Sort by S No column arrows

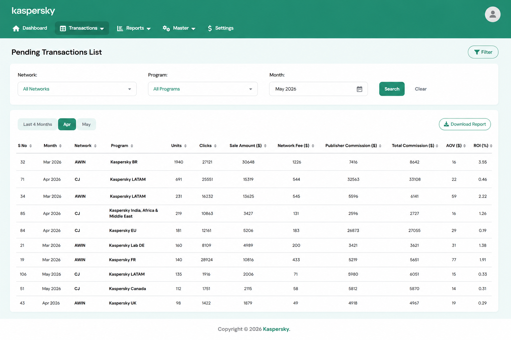pyautogui.click(x=31, y=146)
